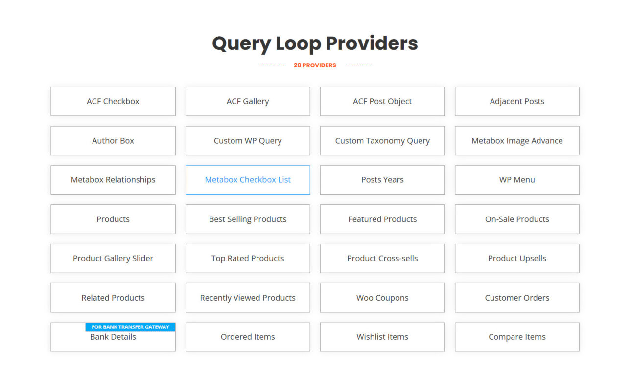
Task: Open the Metabox Relationships provider
Action: (x=113, y=179)
